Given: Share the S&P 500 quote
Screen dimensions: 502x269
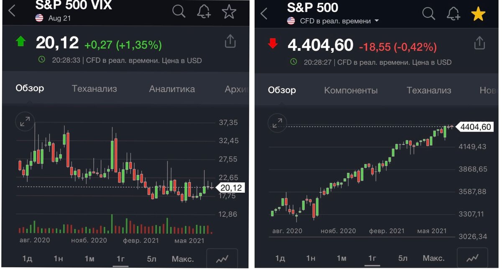Looking at the screenshot, I should 479,43.
